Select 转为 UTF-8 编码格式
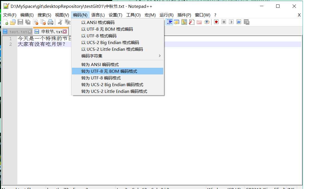Viewport: 321px width, 189px height. click(x=118, y=78)
